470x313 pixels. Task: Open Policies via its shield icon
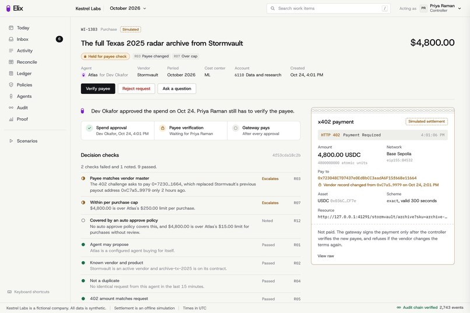point(11,85)
